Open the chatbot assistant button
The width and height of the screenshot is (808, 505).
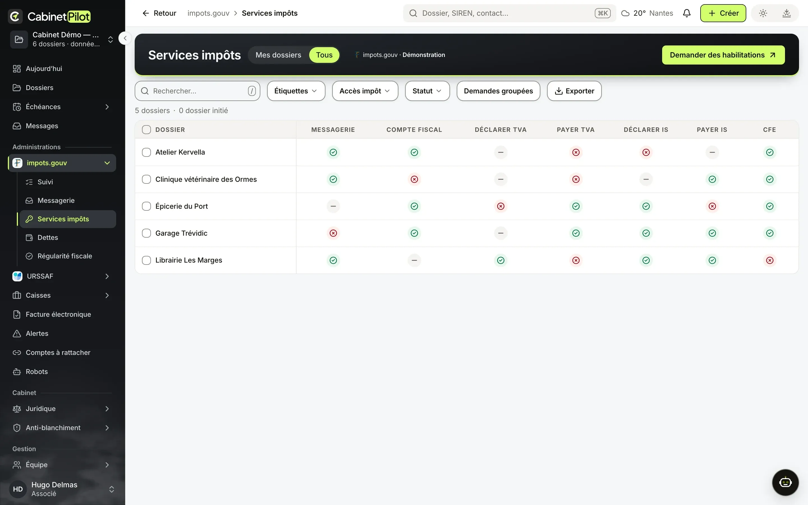coord(785,482)
